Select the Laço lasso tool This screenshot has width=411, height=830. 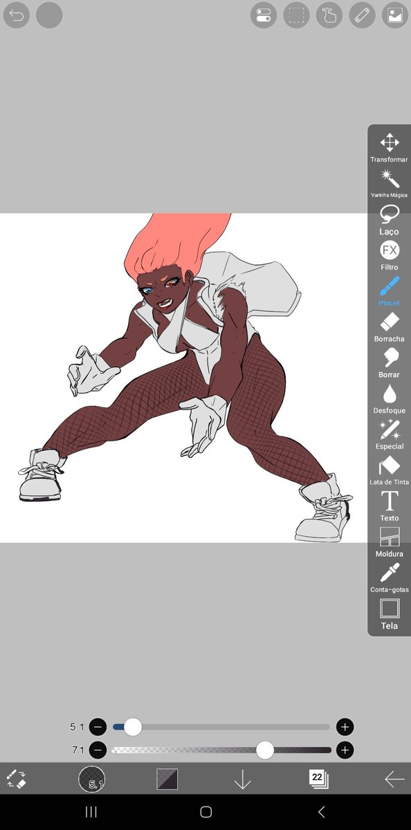[x=389, y=220]
